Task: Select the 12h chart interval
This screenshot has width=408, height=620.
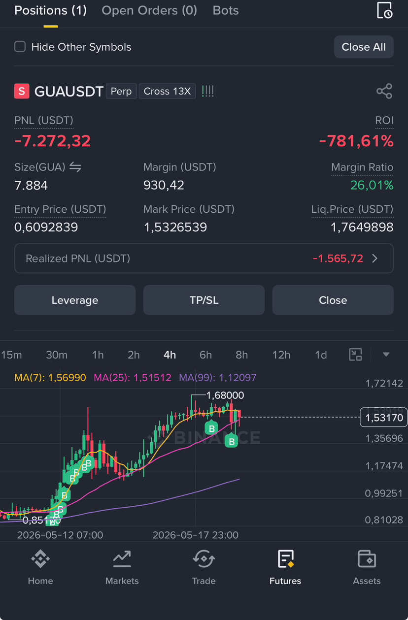Action: [281, 355]
